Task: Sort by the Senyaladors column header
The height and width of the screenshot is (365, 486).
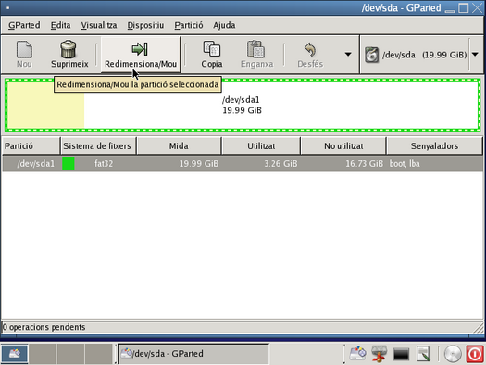Action: coord(434,145)
